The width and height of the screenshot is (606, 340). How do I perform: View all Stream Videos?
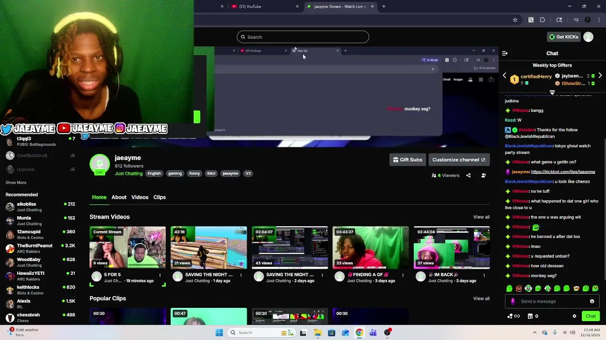tap(481, 217)
